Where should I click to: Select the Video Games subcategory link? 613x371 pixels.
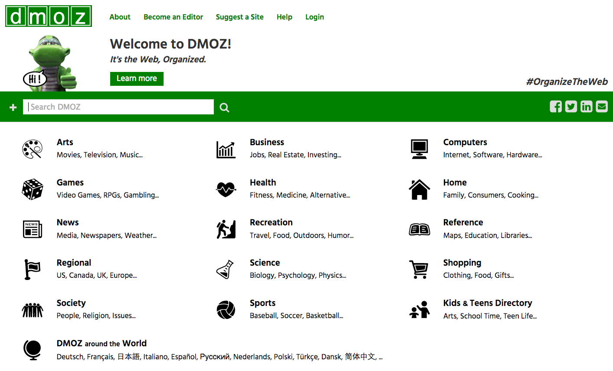pos(79,195)
